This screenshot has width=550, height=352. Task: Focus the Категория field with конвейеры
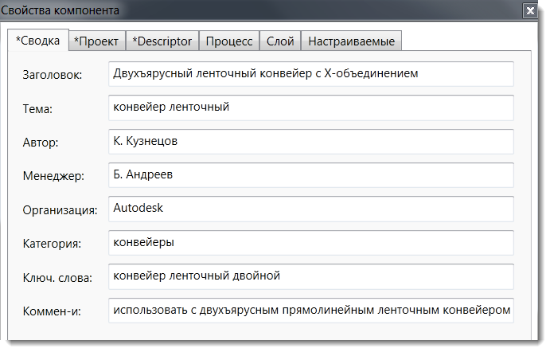[310, 243]
